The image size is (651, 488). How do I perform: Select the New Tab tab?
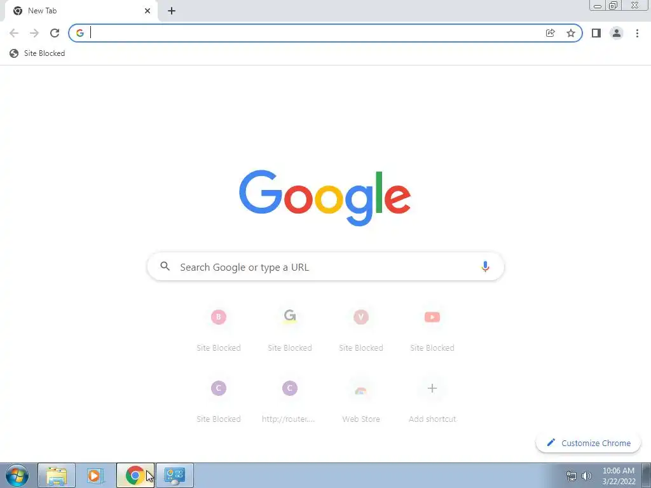(81, 11)
